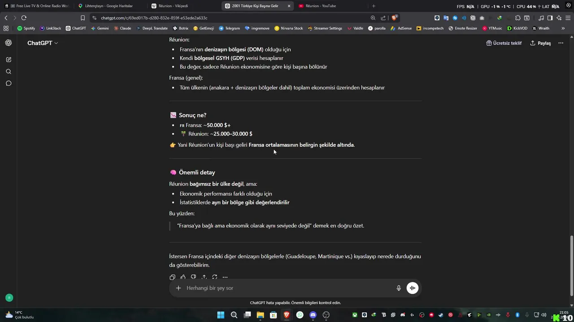574x322 pixels.
Task: Open more actions for the response
Action: 225,277
